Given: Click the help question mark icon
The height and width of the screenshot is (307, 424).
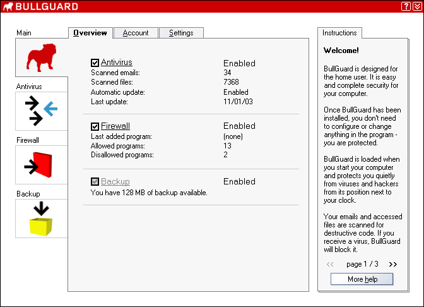Looking at the screenshot, I should [x=406, y=6].
